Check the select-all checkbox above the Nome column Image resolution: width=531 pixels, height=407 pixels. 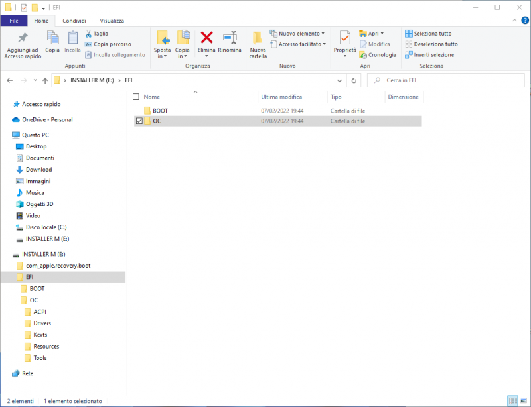(x=137, y=96)
